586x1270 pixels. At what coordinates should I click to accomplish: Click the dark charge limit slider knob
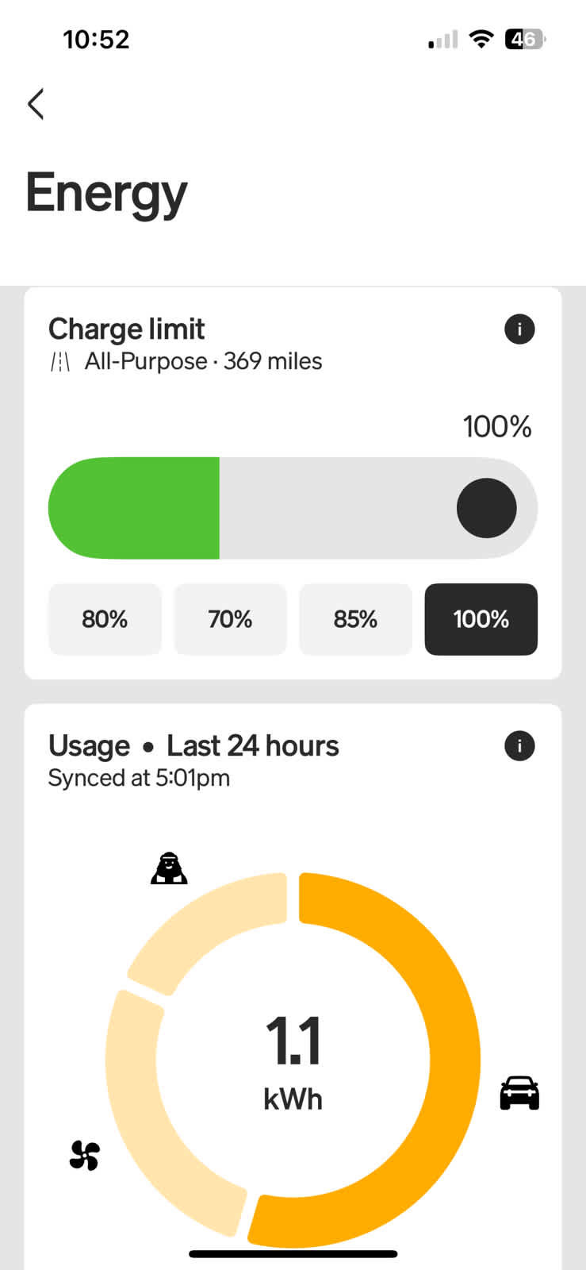click(x=486, y=508)
